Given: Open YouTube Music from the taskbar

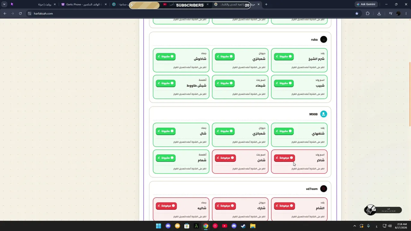Looking at the screenshot, I should coord(215,226).
